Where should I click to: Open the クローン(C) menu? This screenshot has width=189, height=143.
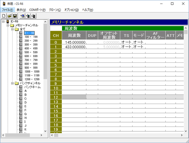click(55, 10)
